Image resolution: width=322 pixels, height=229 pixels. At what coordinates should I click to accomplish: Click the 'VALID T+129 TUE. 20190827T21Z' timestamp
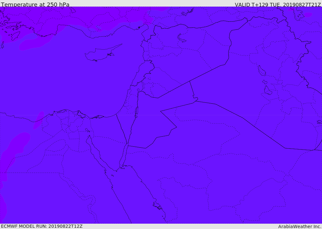(x=278, y=4)
